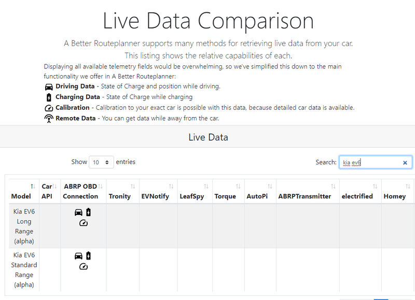Clear the search field with X button
Image resolution: width=415 pixels, height=300 pixels.
click(405, 163)
